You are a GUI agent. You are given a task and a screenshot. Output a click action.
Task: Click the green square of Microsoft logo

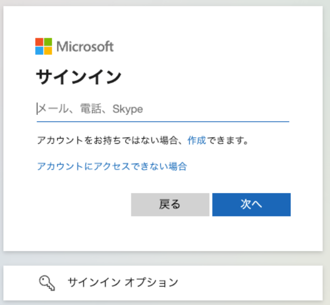pos(48,42)
